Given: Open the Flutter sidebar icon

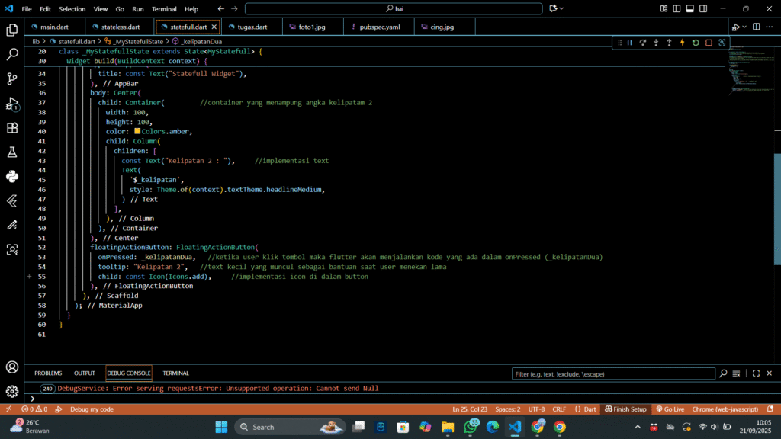Looking at the screenshot, I should [12, 201].
